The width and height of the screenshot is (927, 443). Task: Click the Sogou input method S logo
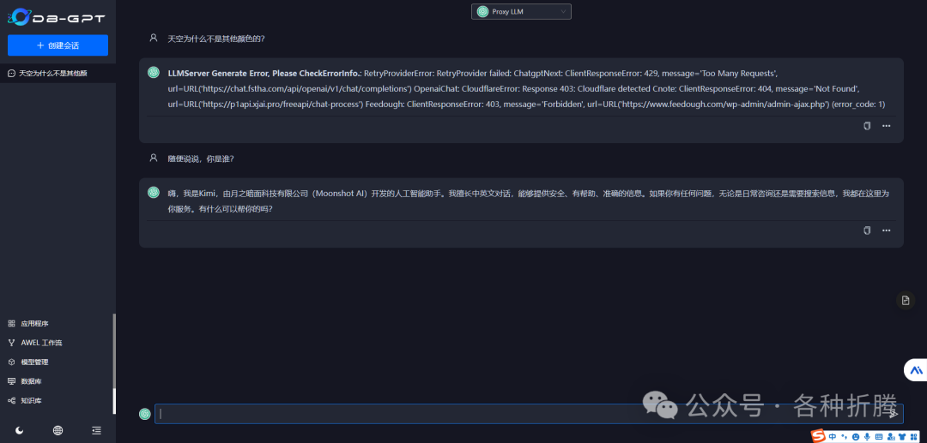click(x=818, y=436)
